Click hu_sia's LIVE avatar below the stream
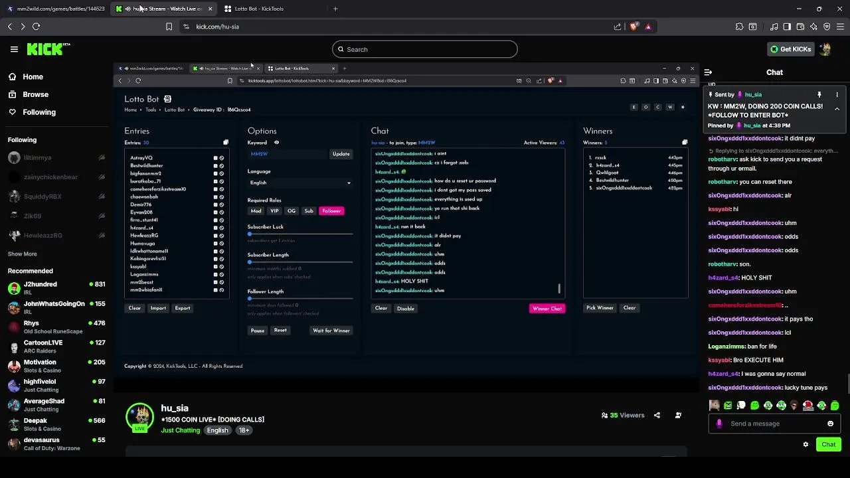This screenshot has height=478, width=850. [x=140, y=417]
